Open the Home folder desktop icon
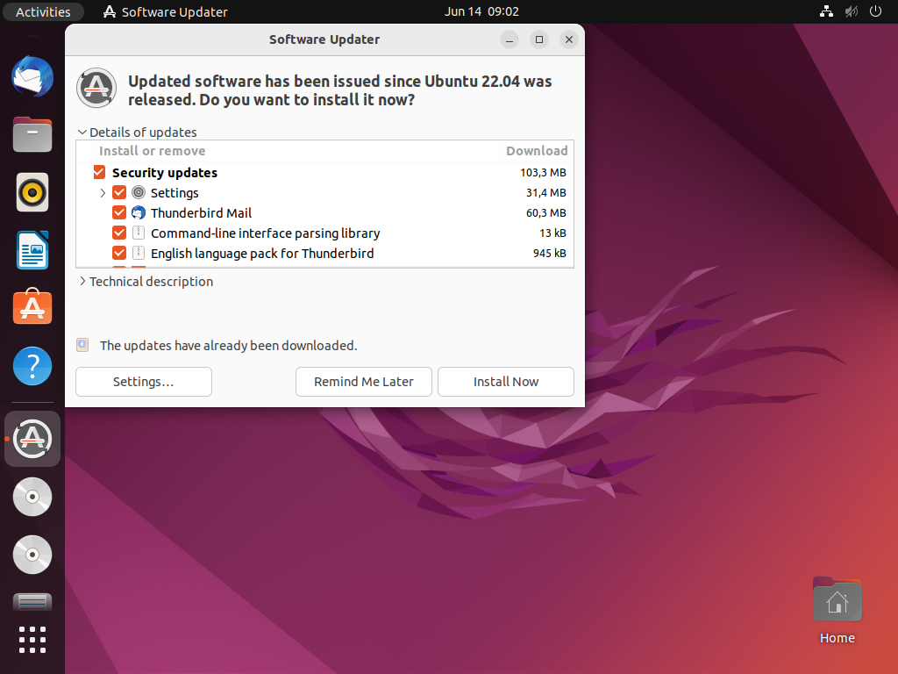 click(837, 604)
